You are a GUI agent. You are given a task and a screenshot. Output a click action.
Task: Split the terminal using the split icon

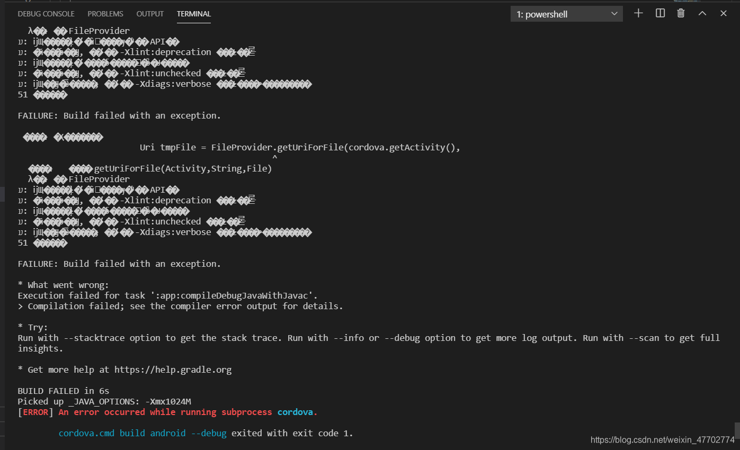tap(659, 13)
